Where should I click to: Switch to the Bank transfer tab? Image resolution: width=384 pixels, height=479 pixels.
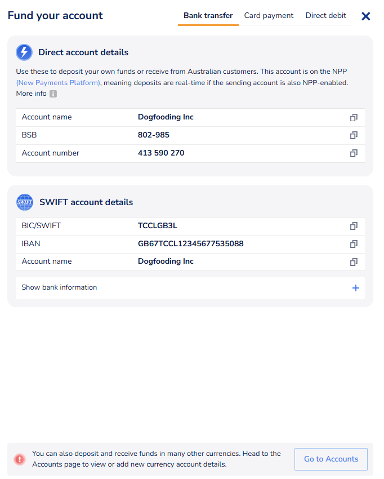pos(208,16)
